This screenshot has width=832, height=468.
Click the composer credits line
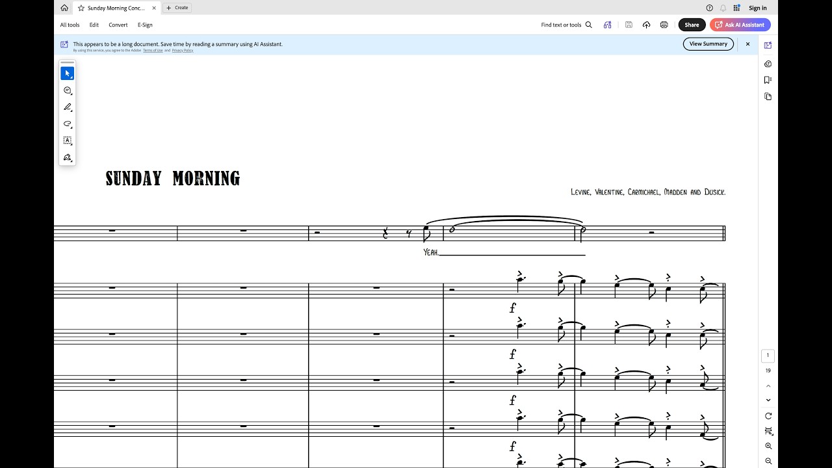coord(648,192)
